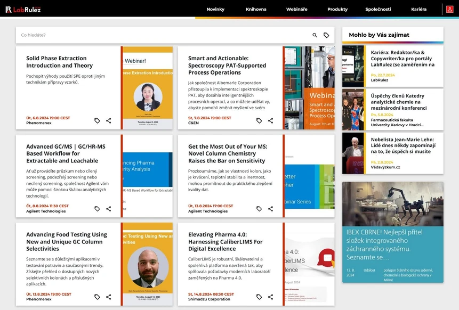Viewport: 459px width, 310px height.
Task: Click tag icon on Novel Column Chemistry card
Action: (259, 209)
